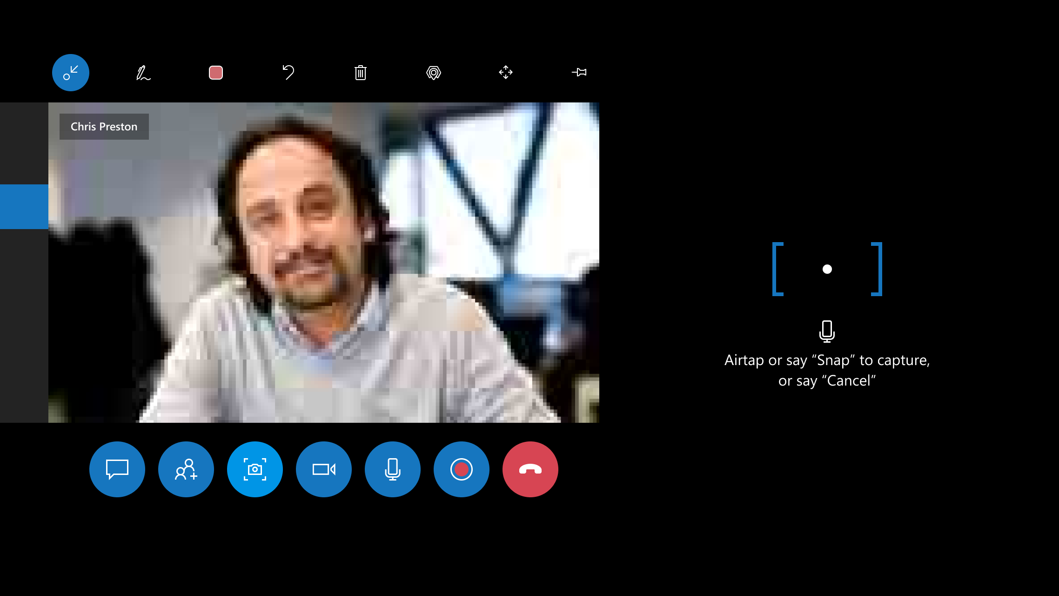1059x596 pixels.
Task: Click the red stop square button
Action: coord(215,72)
